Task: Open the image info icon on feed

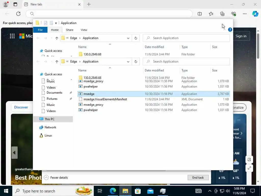Action: (249, 160)
